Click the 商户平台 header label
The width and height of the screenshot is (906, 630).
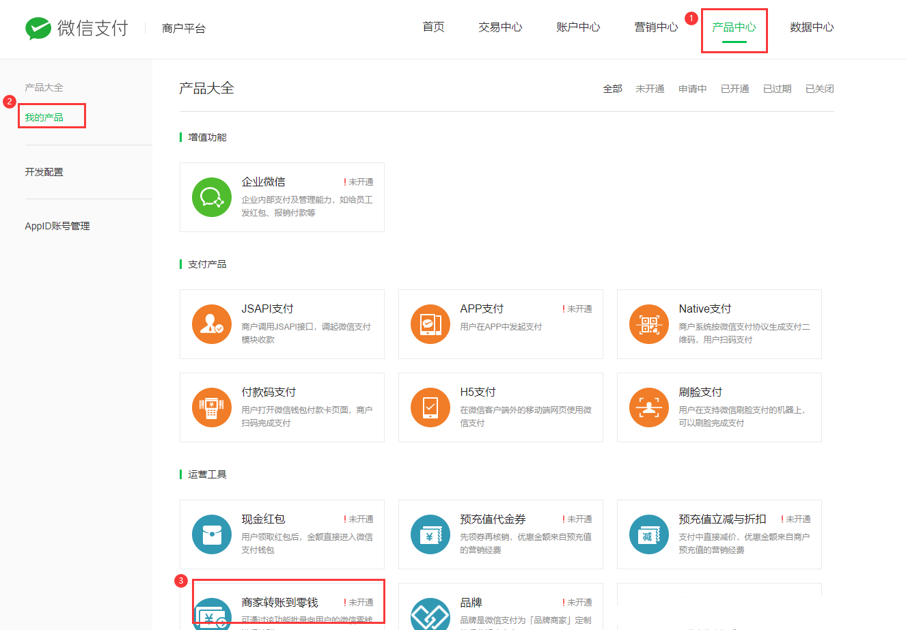(184, 28)
